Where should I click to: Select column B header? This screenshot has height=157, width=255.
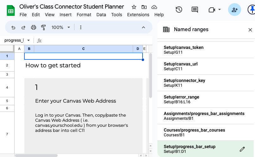click(29, 49)
